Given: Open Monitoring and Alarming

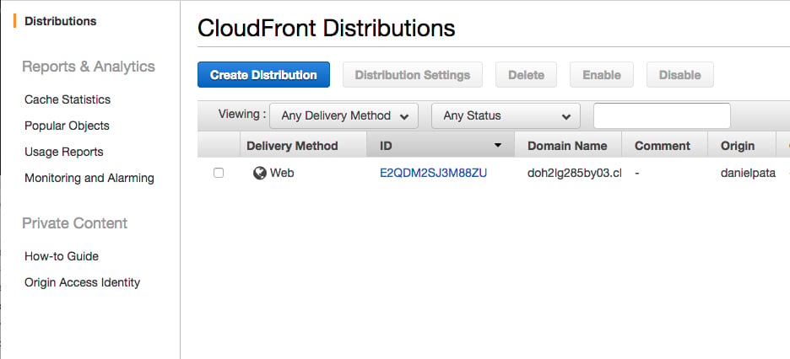Looking at the screenshot, I should pos(89,178).
